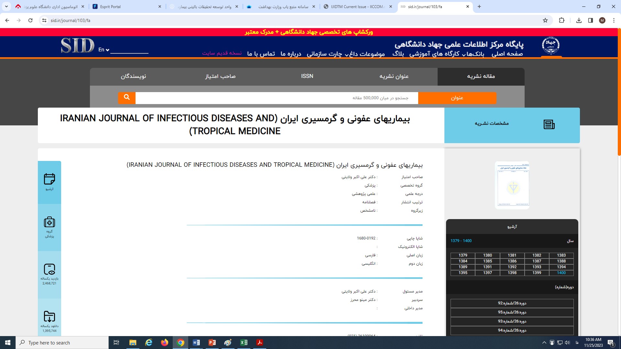The height and width of the screenshot is (349, 621).
Task: Switch to the ISSN search tab
Action: [x=307, y=76]
